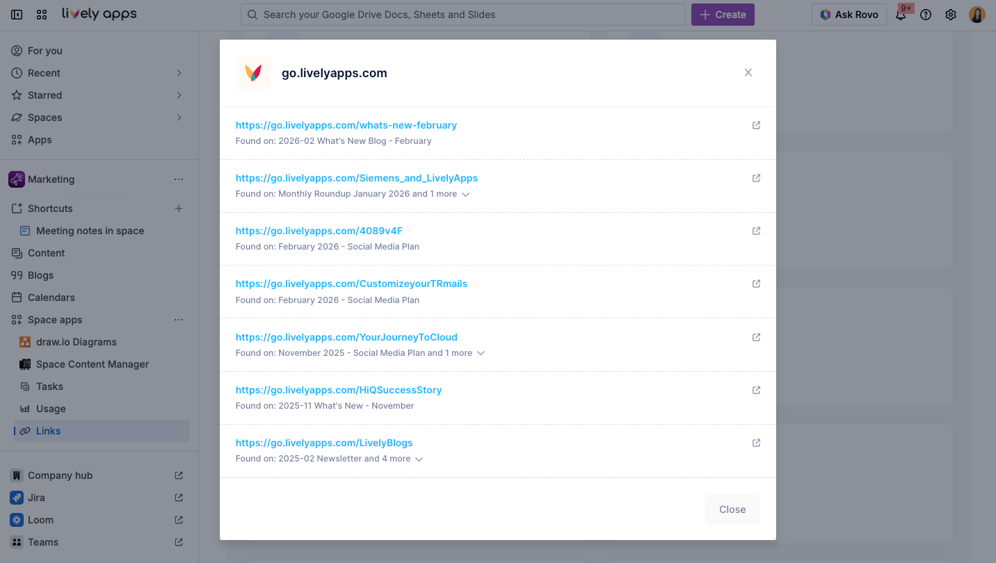Click the Close button in dialog
The width and height of the screenshot is (996, 563).
click(x=732, y=509)
